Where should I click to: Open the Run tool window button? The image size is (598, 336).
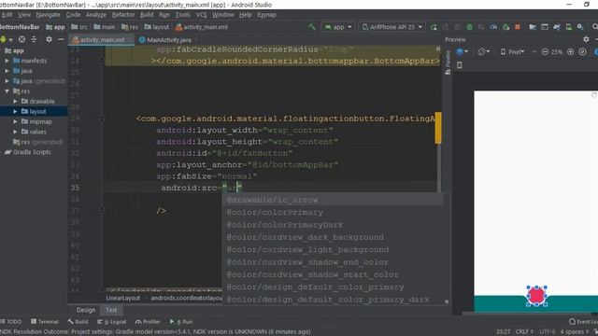tap(181, 322)
